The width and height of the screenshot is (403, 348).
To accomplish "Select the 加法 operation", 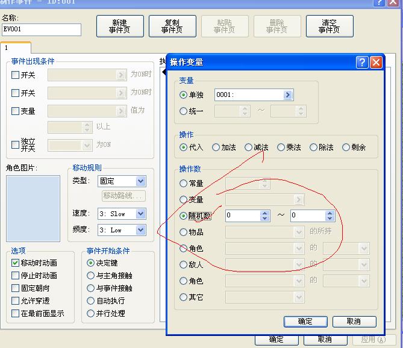I will (216, 148).
